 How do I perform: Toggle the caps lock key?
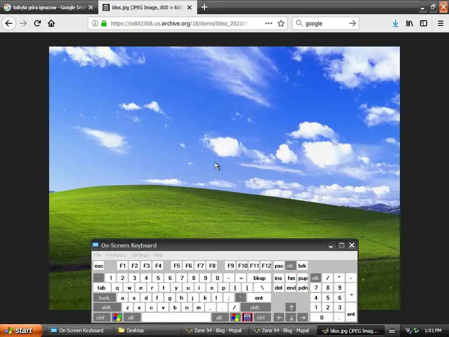click(x=104, y=298)
